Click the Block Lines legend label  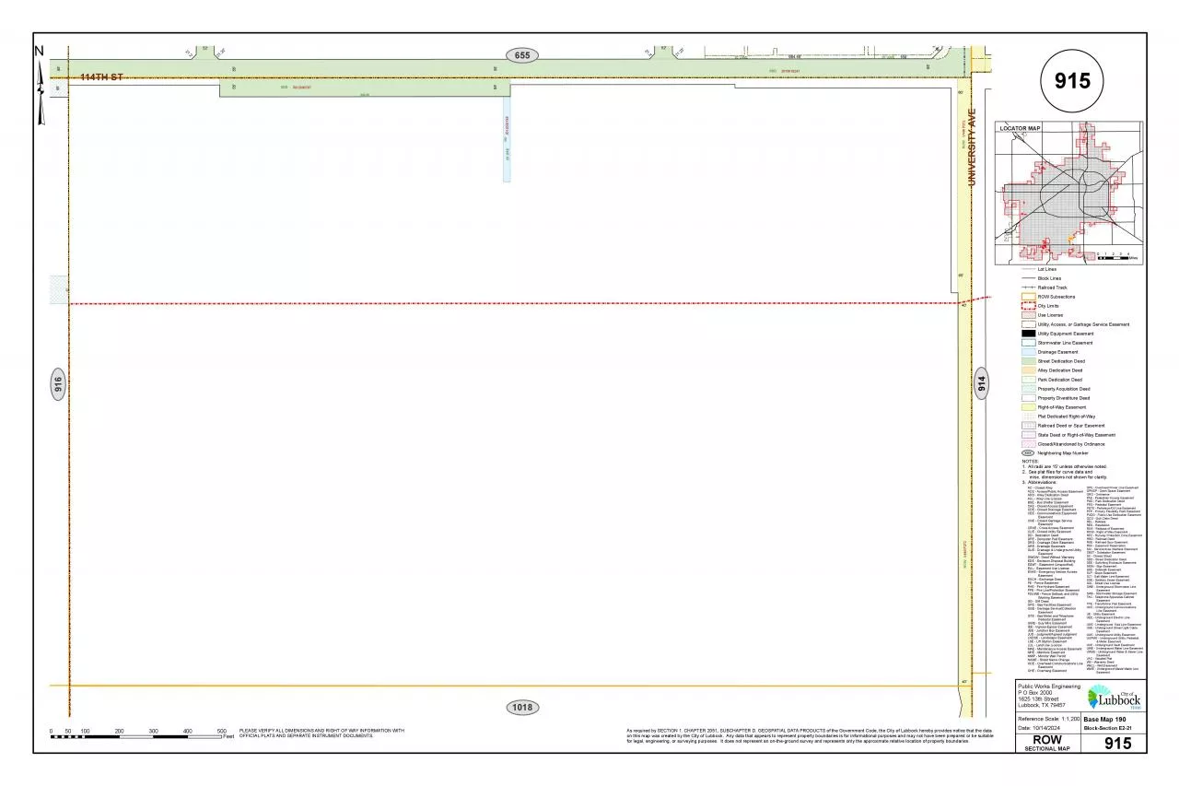pos(1049,278)
